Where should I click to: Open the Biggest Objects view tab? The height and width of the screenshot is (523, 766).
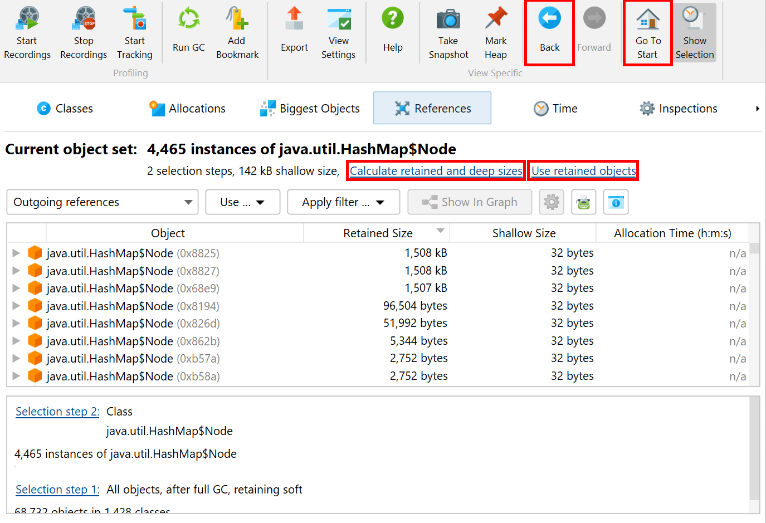310,109
